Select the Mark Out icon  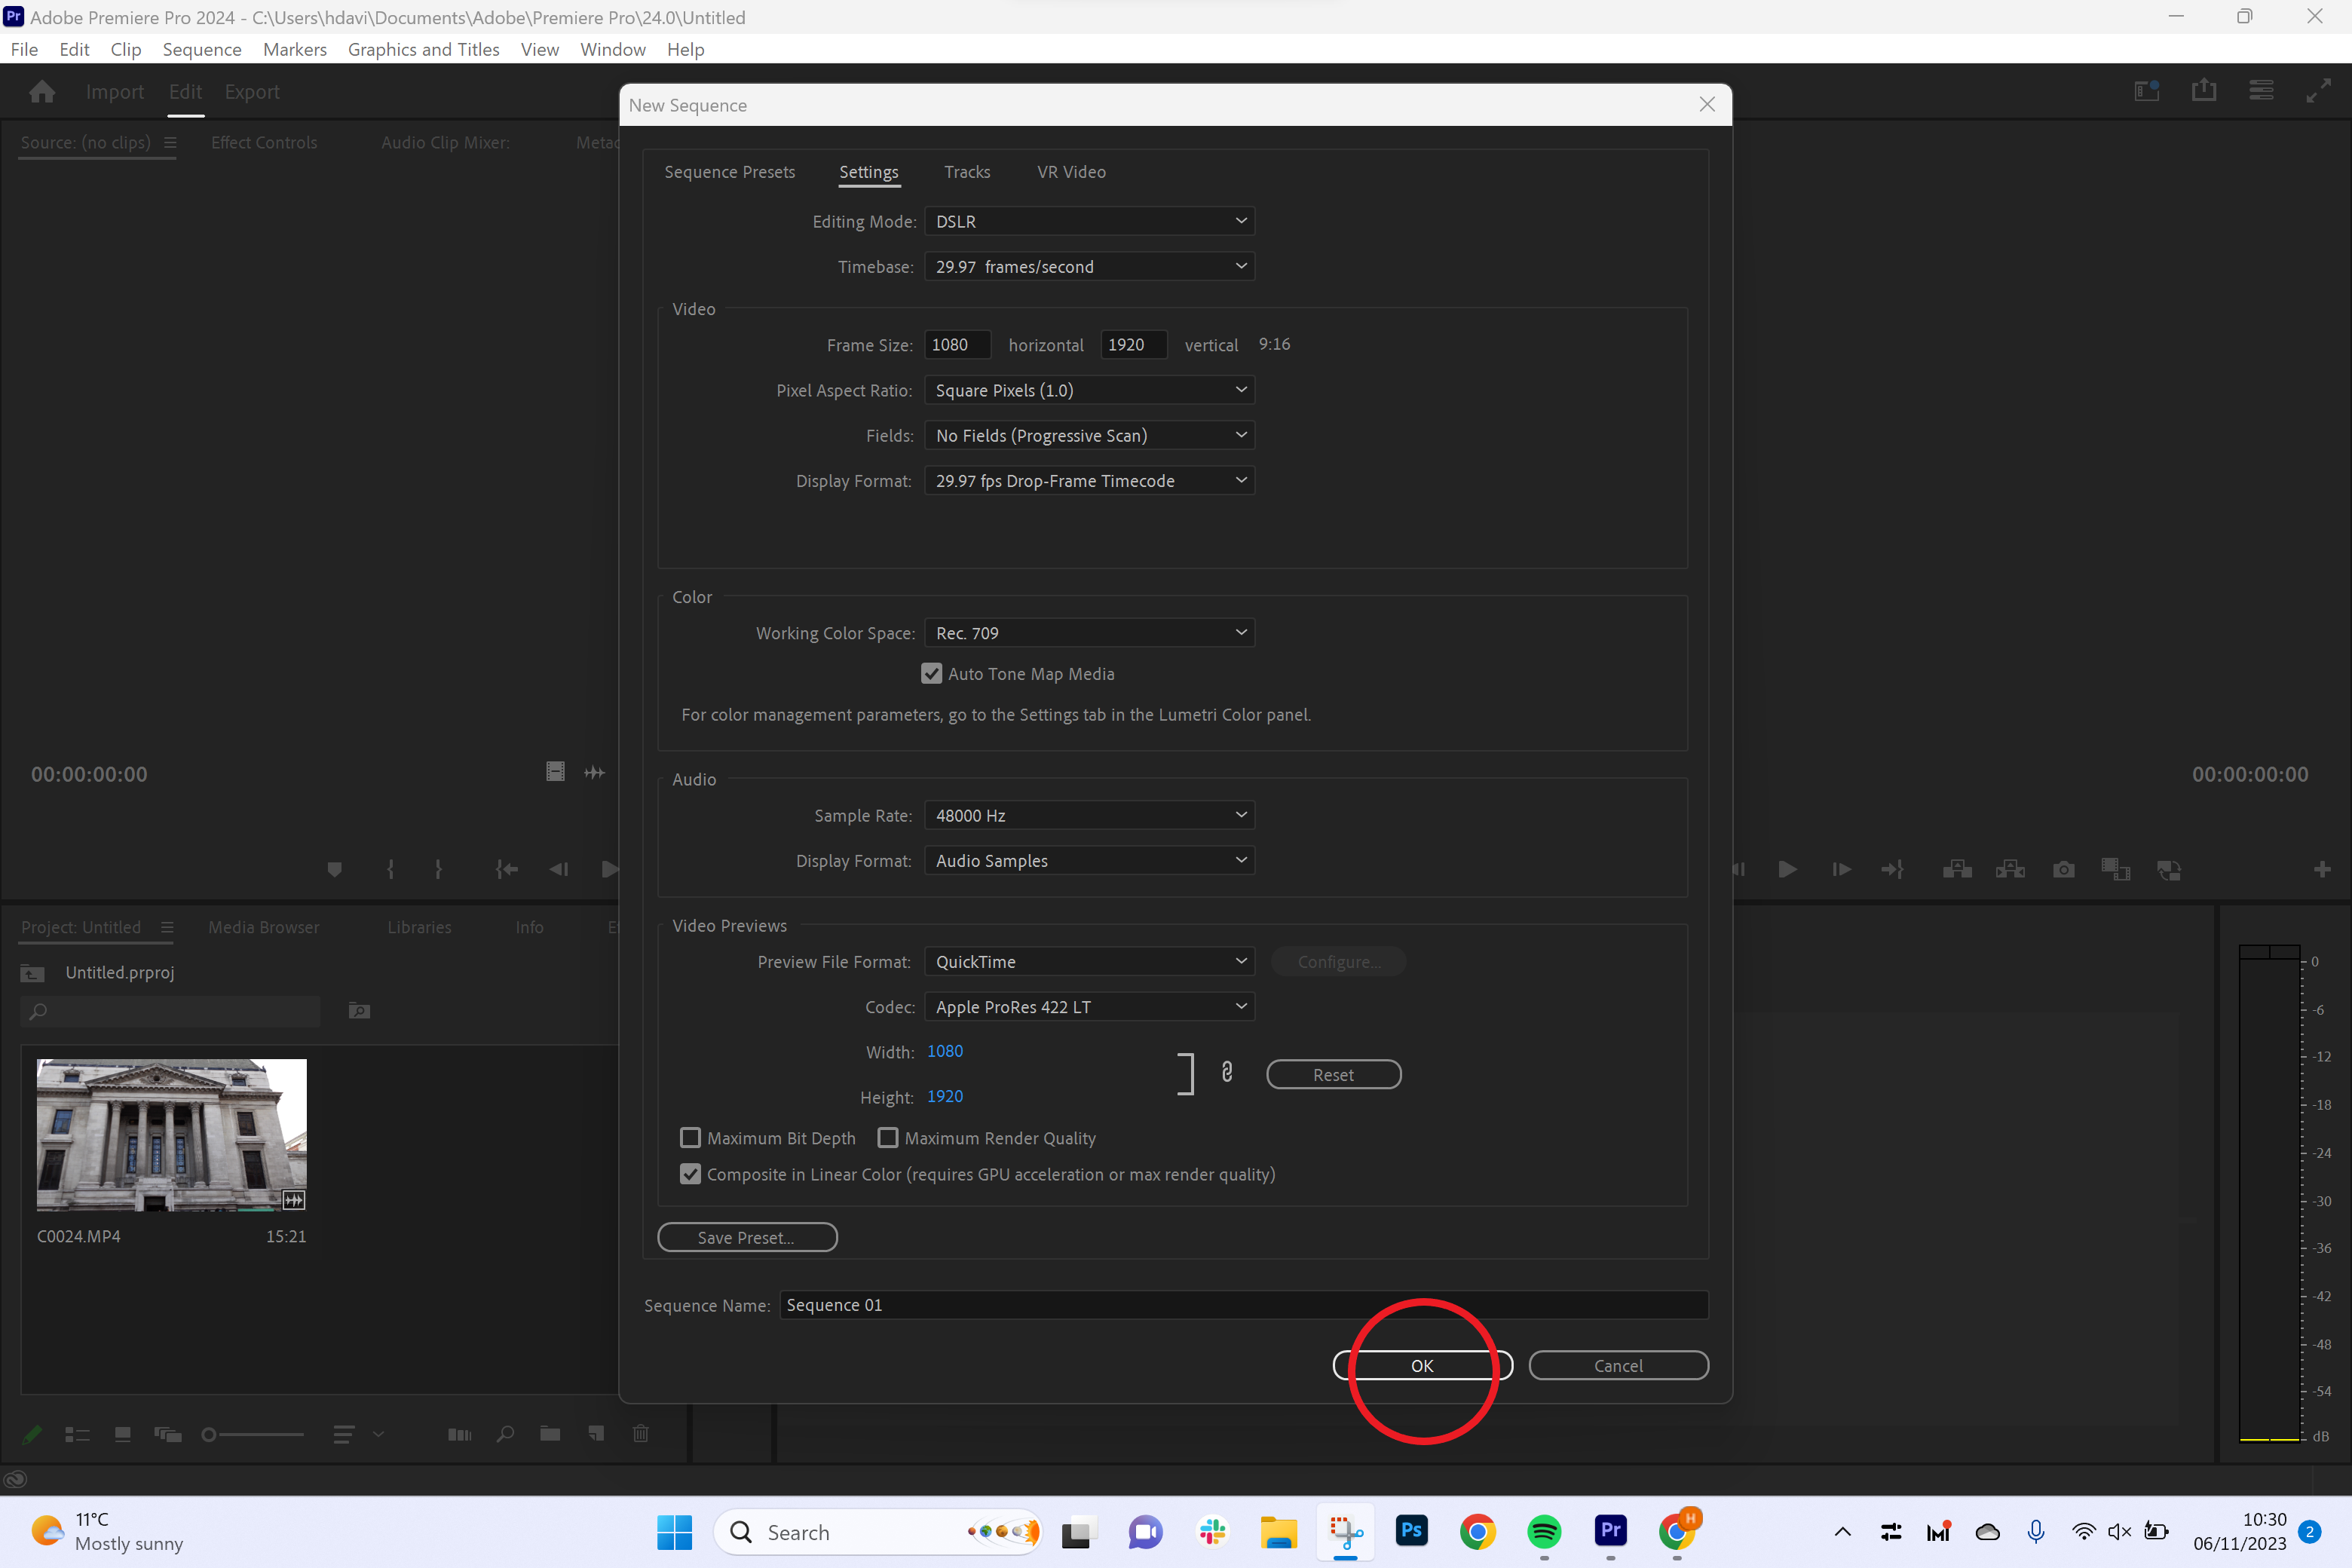pos(438,869)
